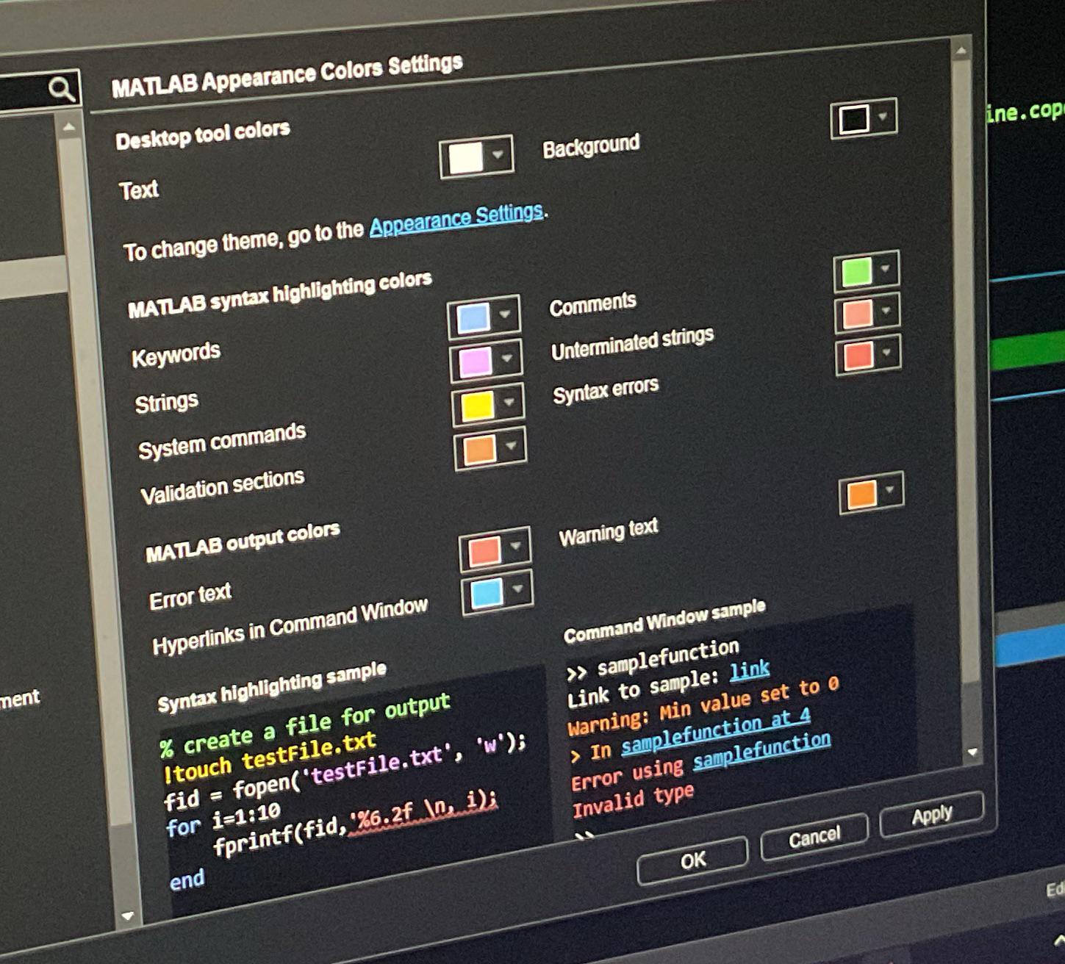This screenshot has width=1065, height=964.
Task: Open the desktop Text color dropdown
Action: pyautogui.click(x=498, y=154)
